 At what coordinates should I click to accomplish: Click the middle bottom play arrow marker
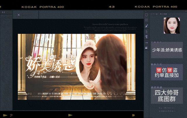coord(70,115)
